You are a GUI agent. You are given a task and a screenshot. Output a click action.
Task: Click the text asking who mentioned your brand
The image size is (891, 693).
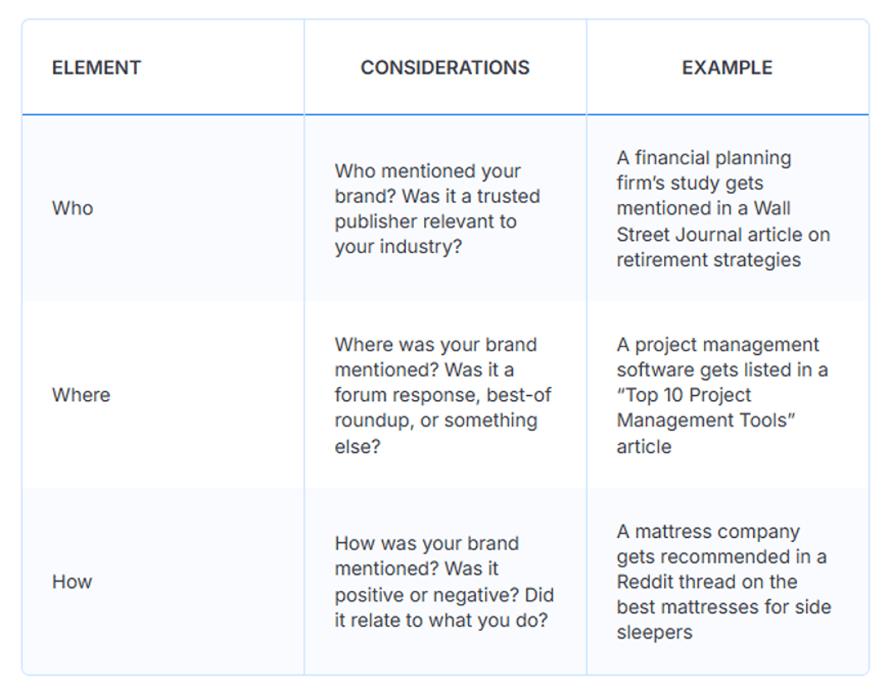[x=438, y=208]
